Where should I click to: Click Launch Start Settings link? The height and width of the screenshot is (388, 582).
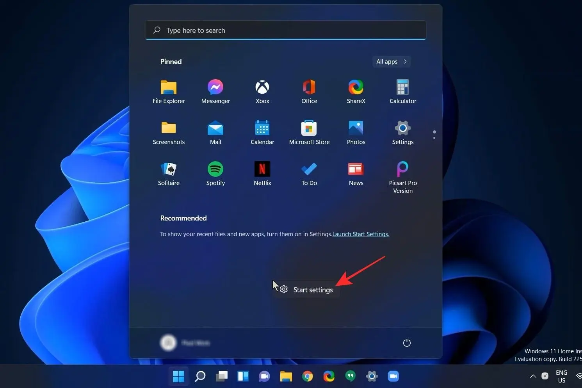(x=361, y=234)
